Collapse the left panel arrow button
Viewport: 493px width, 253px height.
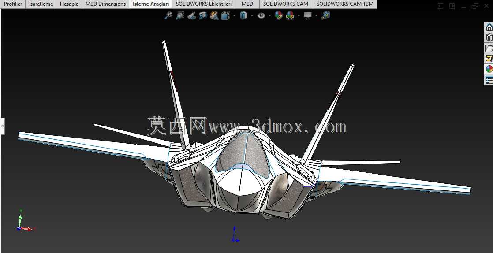pyautogui.click(x=441, y=6)
